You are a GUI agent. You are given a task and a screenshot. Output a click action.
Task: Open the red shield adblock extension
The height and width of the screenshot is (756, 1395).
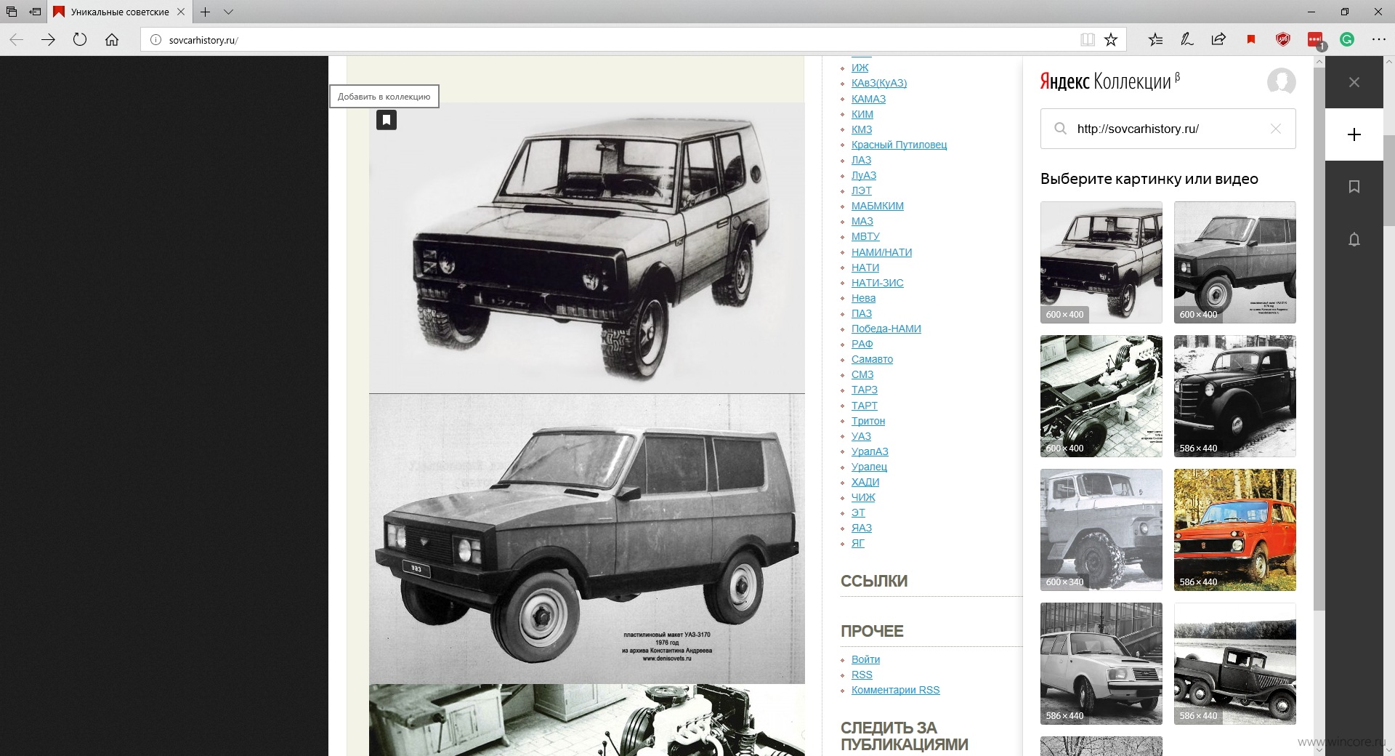(1283, 40)
